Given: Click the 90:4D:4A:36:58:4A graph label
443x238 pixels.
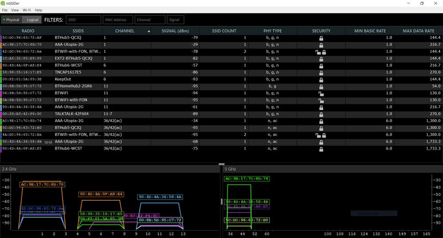Looking at the screenshot, I should pos(160,197).
